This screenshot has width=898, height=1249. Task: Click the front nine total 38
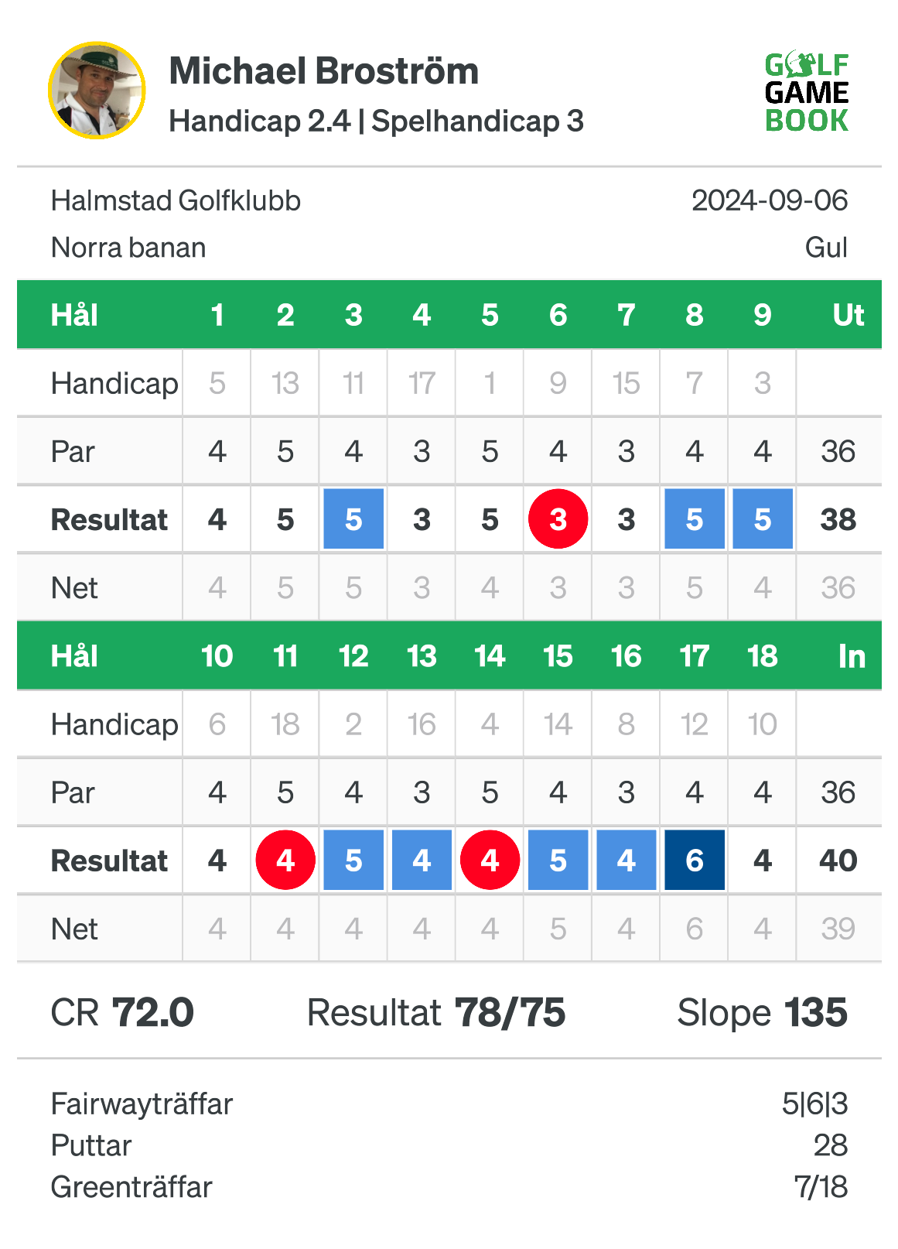coord(838,519)
